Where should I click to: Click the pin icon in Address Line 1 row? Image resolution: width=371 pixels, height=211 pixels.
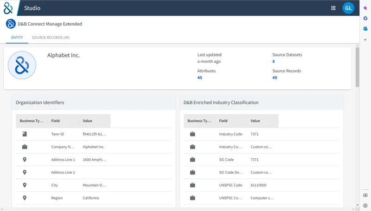coord(25,160)
